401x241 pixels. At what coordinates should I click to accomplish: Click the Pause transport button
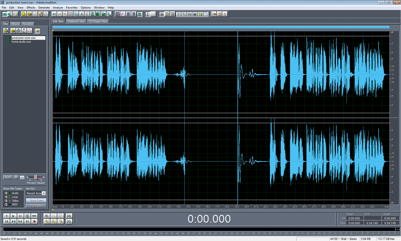click(20, 216)
